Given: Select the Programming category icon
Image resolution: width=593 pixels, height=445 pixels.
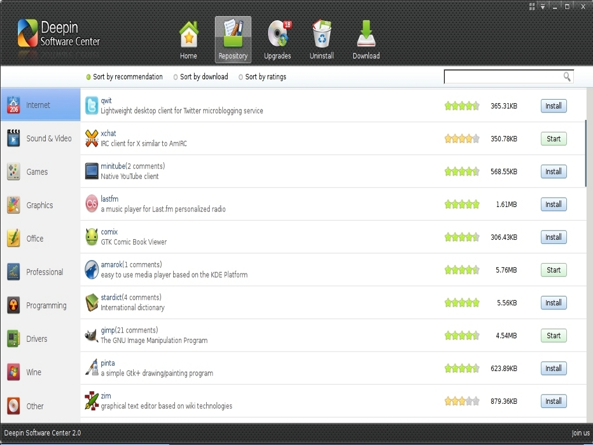Looking at the screenshot, I should (x=13, y=305).
